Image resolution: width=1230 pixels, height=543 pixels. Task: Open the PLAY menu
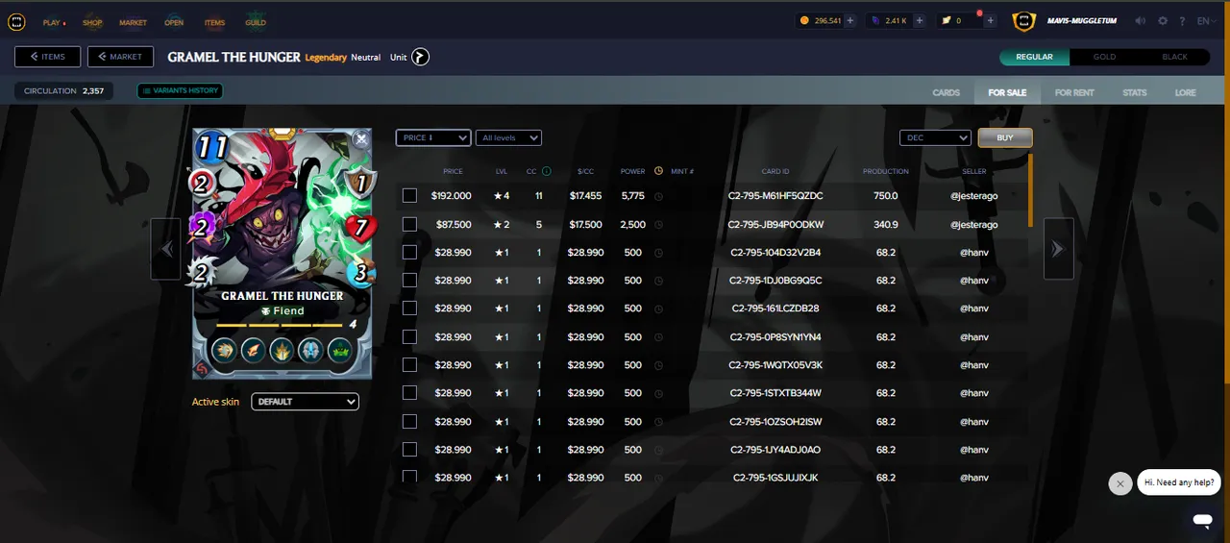point(53,22)
